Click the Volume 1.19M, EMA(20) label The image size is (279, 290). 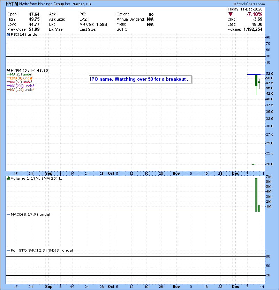[34, 178]
